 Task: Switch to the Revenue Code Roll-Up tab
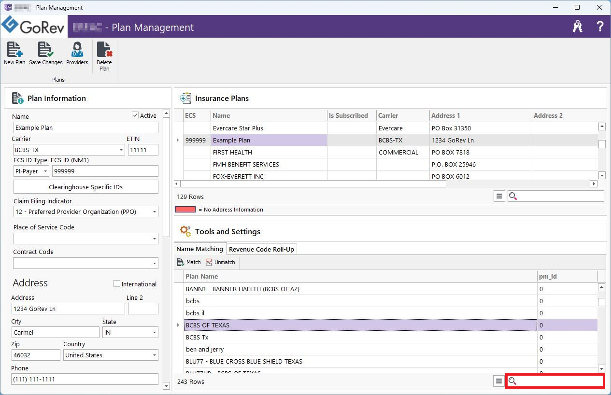click(x=261, y=249)
